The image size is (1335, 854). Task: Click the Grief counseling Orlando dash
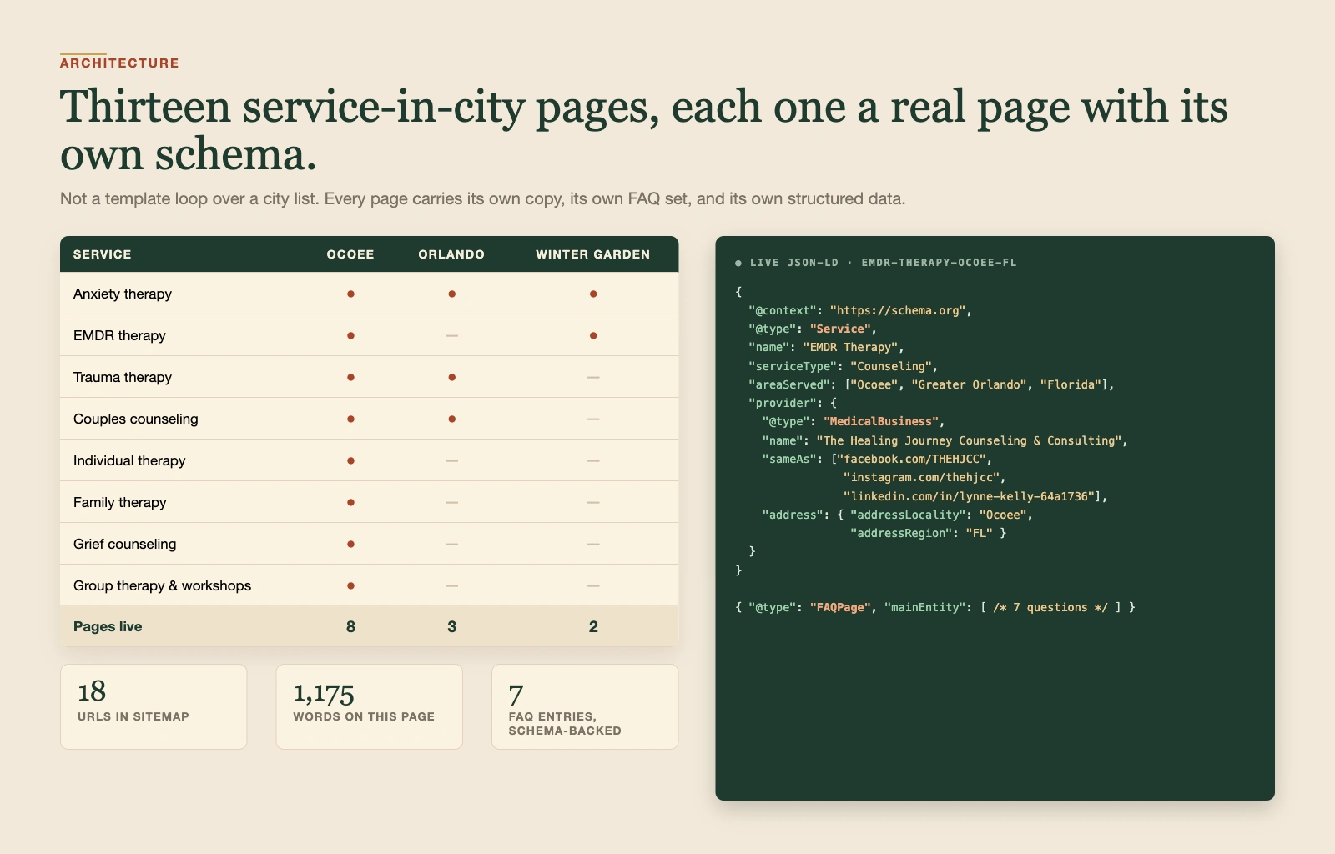coord(451,544)
